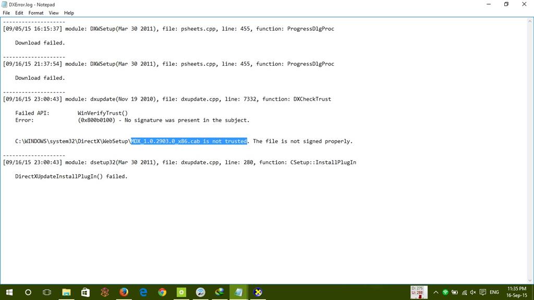Image resolution: width=534 pixels, height=300 pixels.
Task: Click the '(0x800b0100)' error code text
Action: (96, 121)
